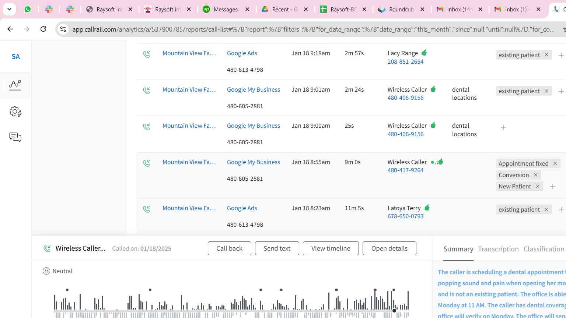
Task: Select the Summary tab
Action: [x=458, y=249]
